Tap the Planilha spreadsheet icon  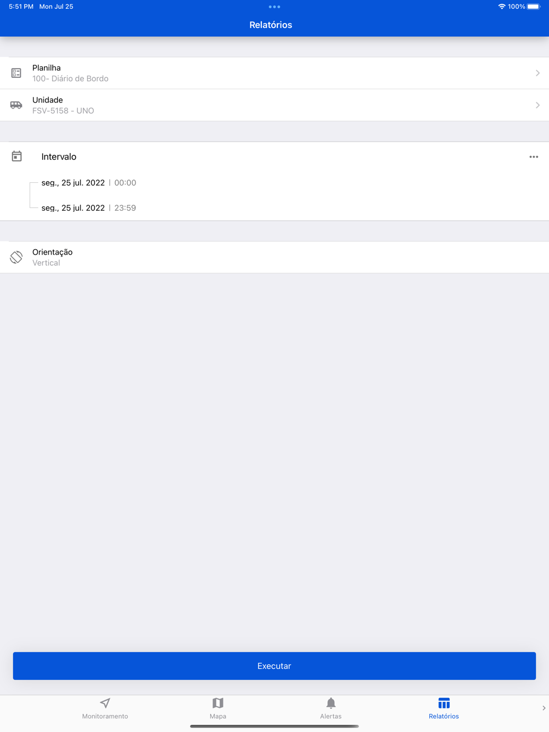[16, 73]
